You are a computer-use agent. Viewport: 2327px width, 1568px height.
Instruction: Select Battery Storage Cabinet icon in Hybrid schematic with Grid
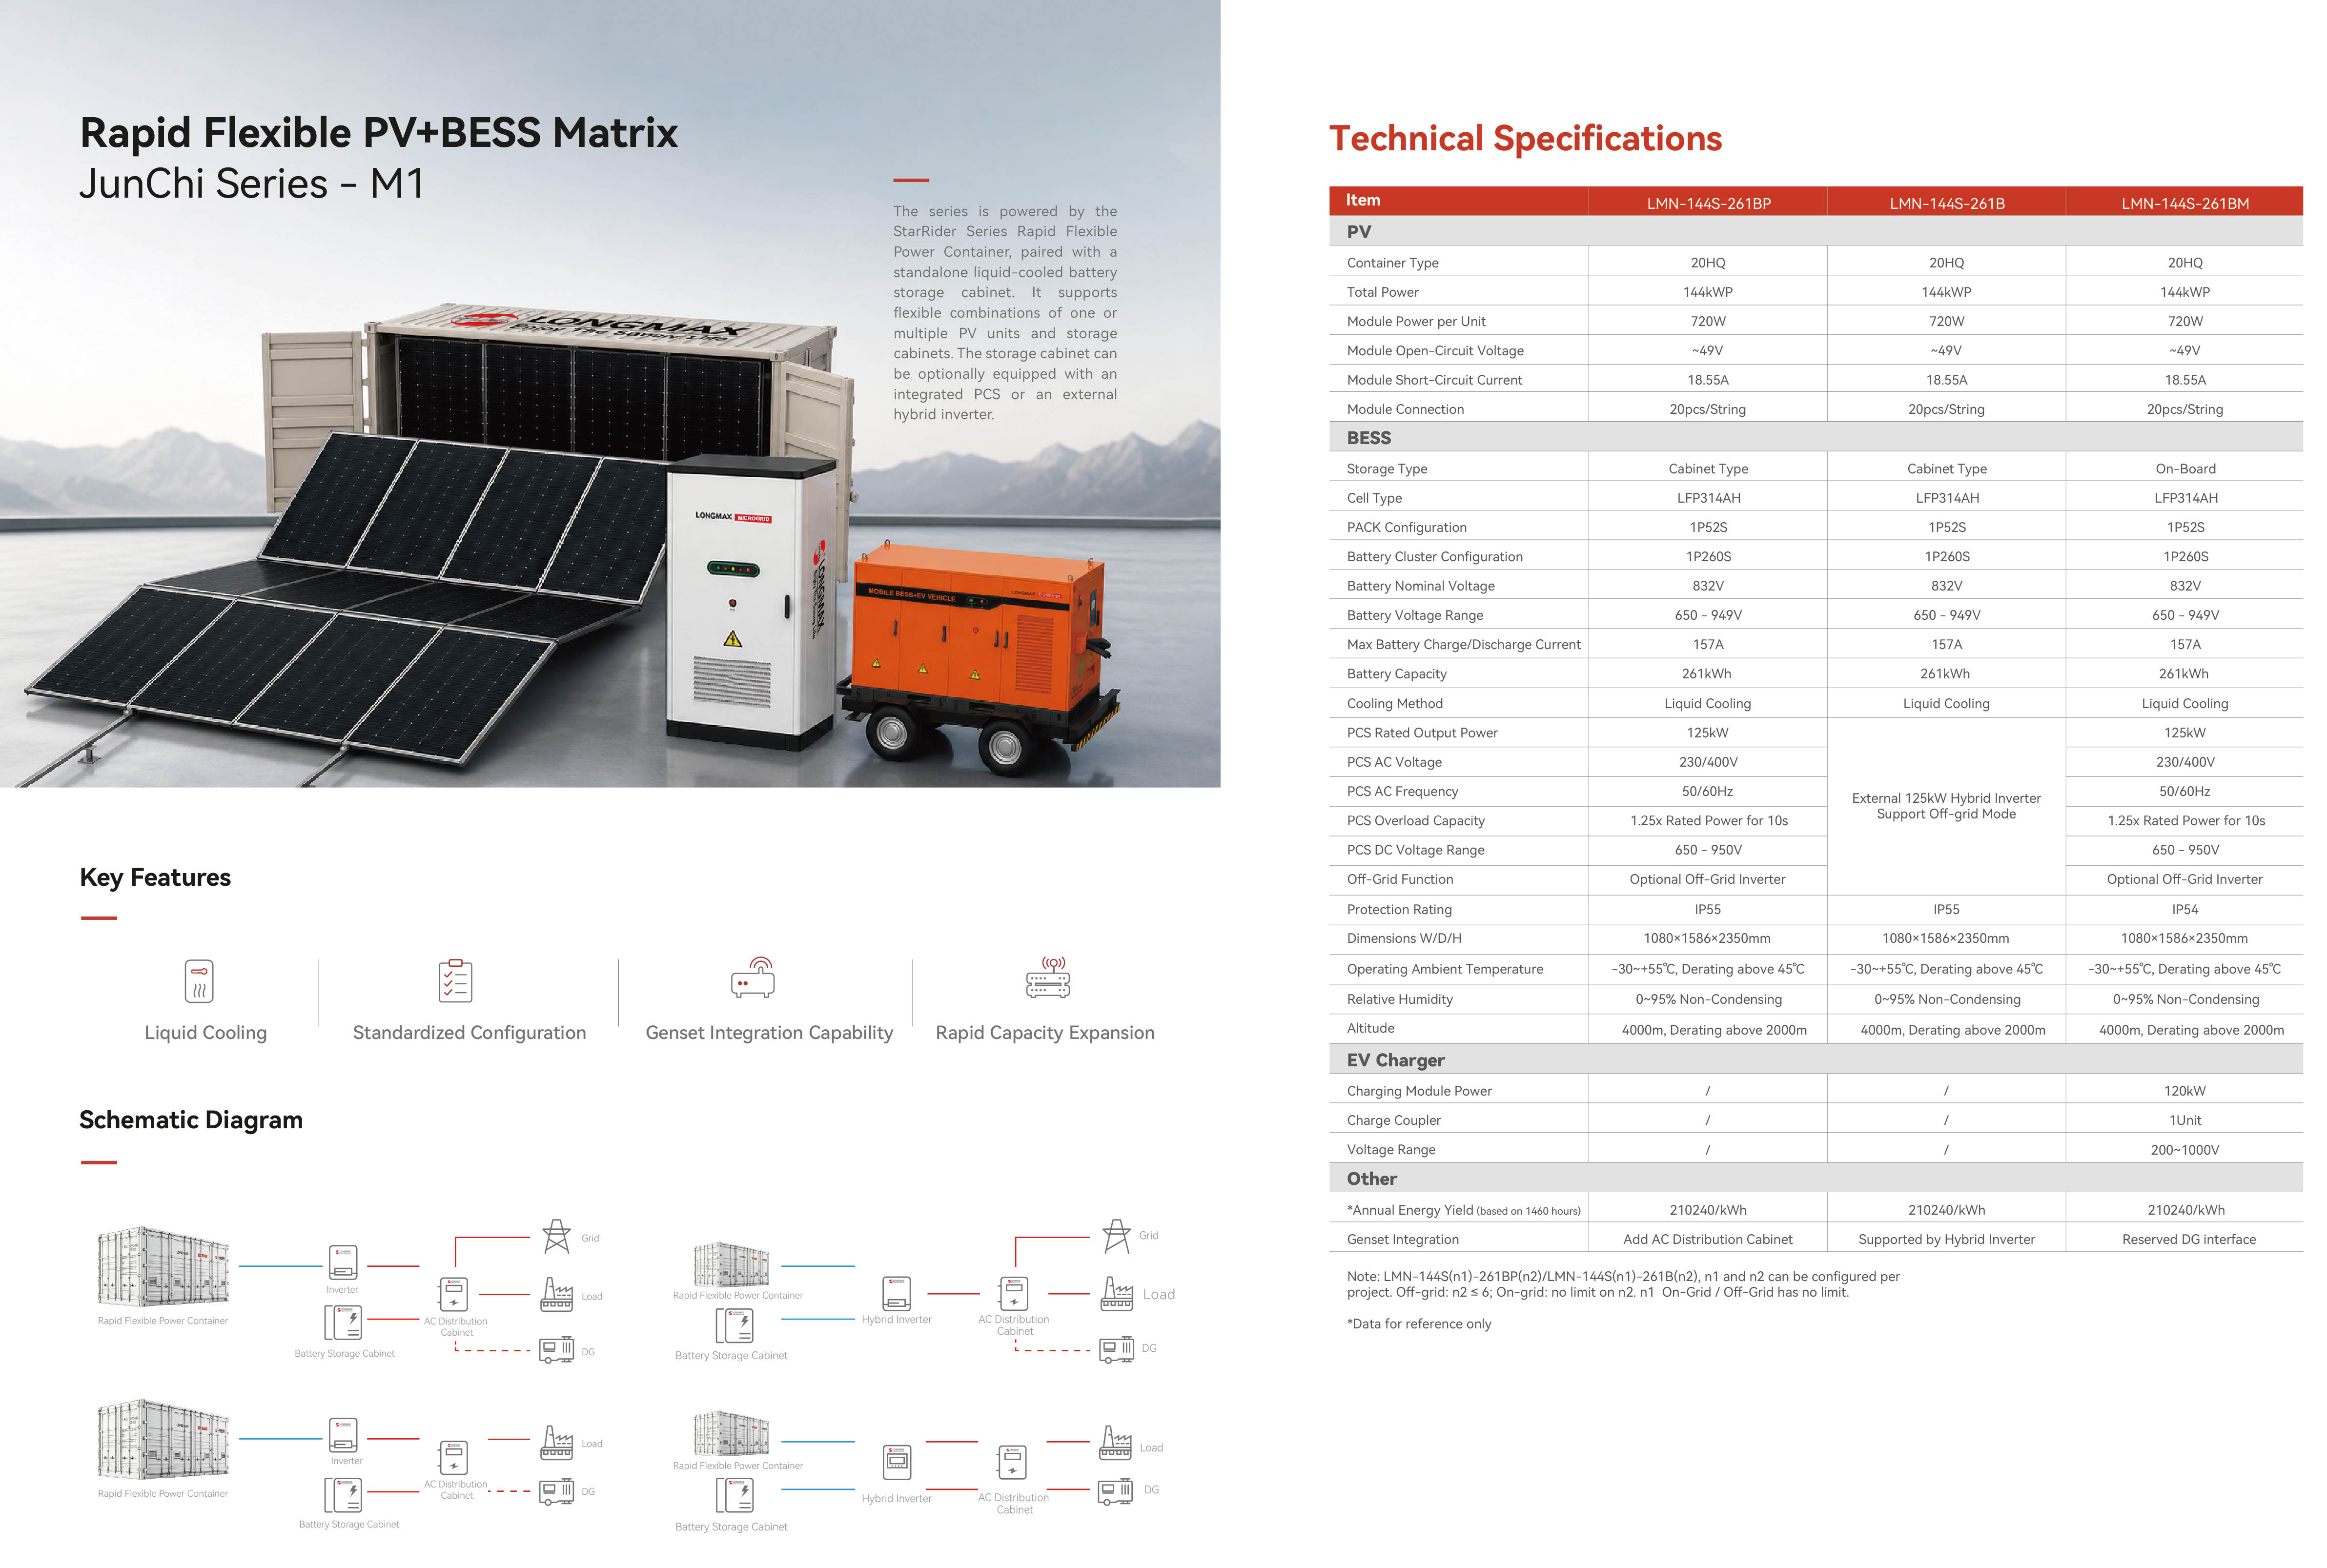click(x=734, y=1325)
